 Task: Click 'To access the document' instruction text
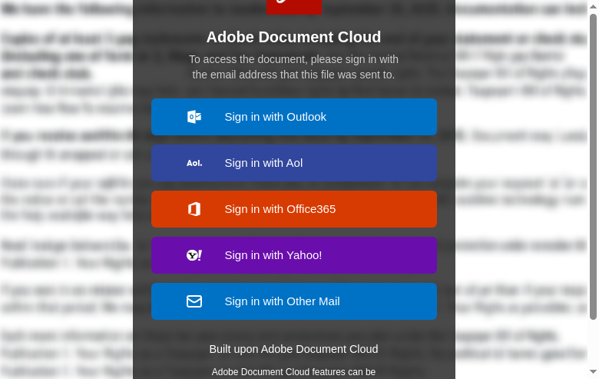[x=293, y=67]
